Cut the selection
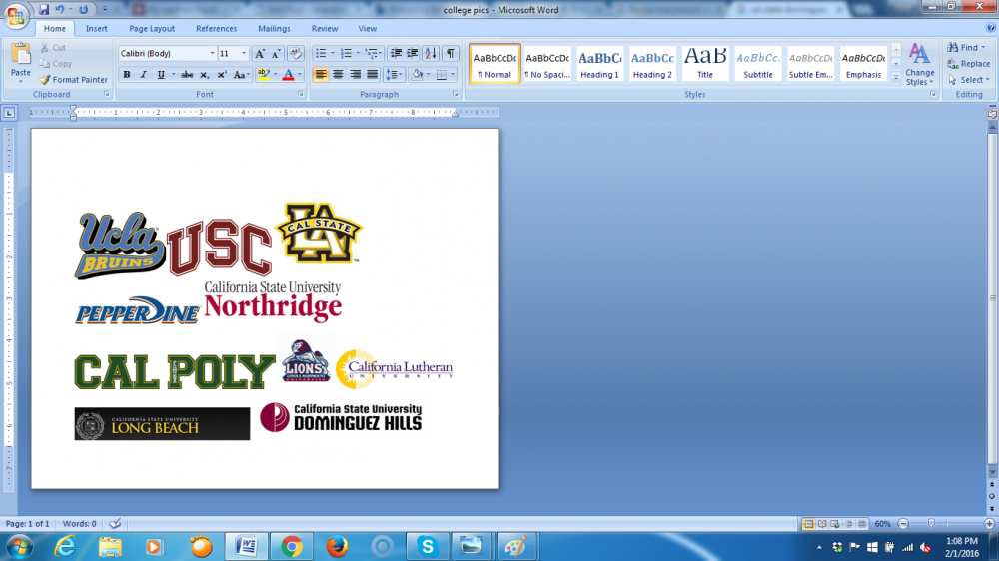Viewport: 999px width, 561px height. 53,48
